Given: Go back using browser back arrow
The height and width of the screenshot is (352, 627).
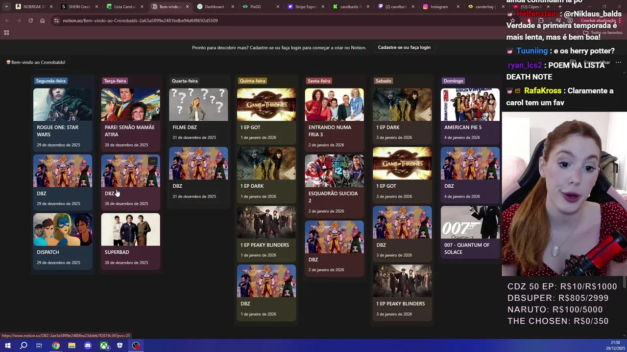Looking at the screenshot, I should pyautogui.click(x=7, y=21).
